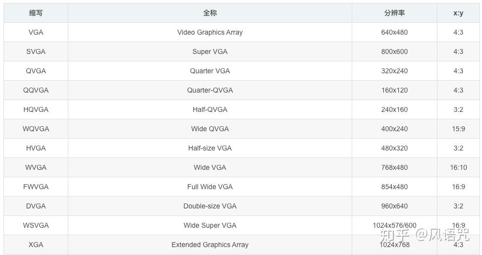The image size is (482, 255).
Task: Click the 全称 column header
Action: (210, 13)
